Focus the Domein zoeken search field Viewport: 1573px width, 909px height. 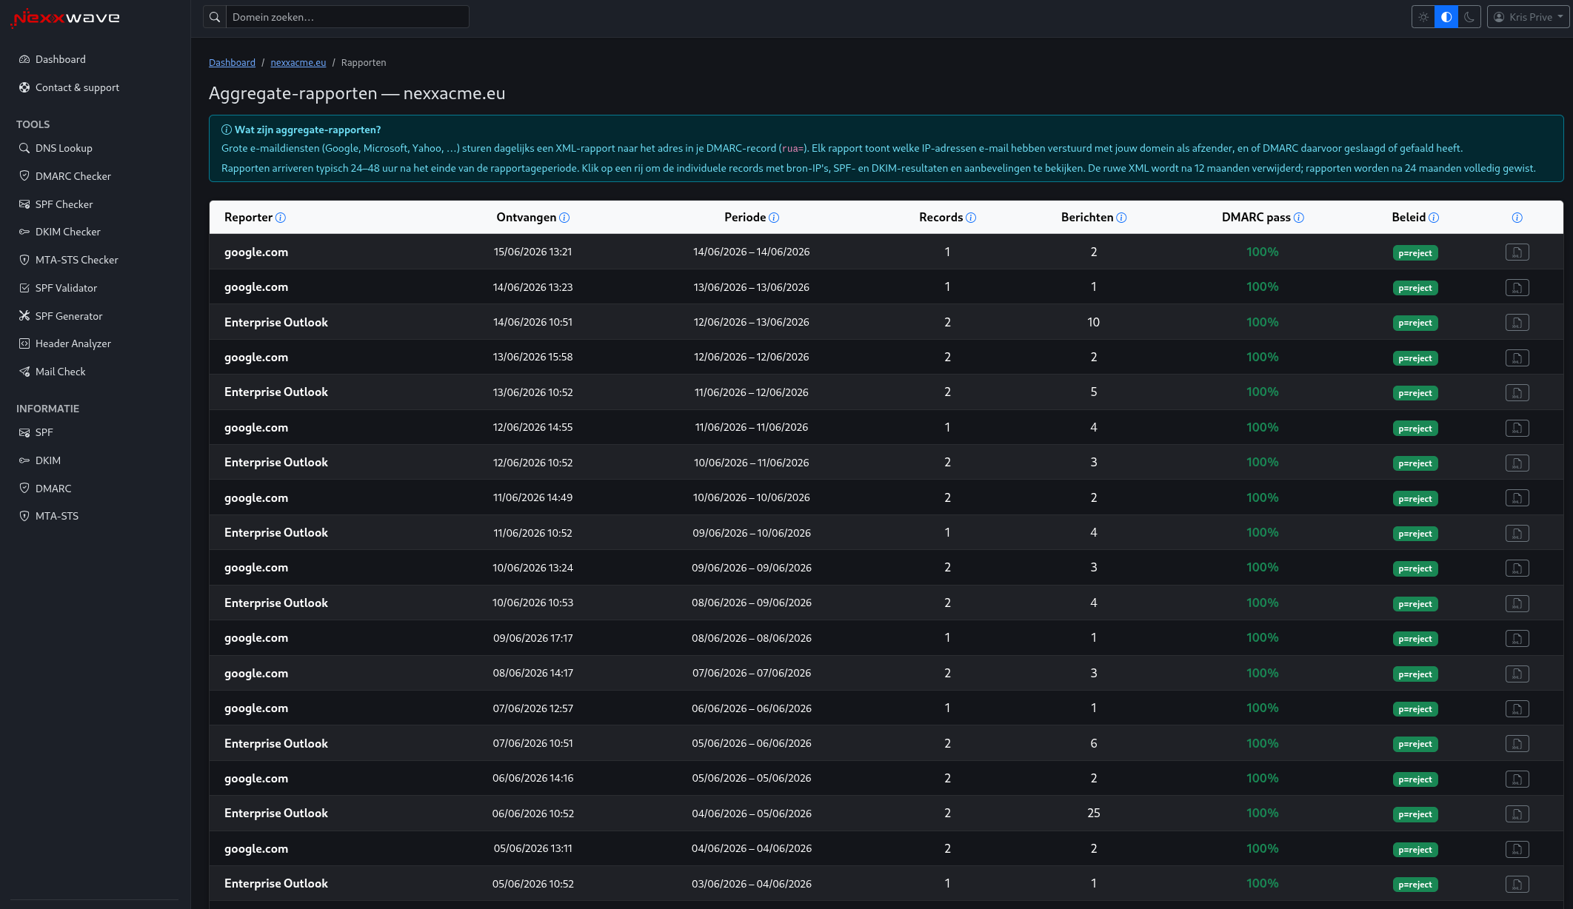pyautogui.click(x=347, y=17)
